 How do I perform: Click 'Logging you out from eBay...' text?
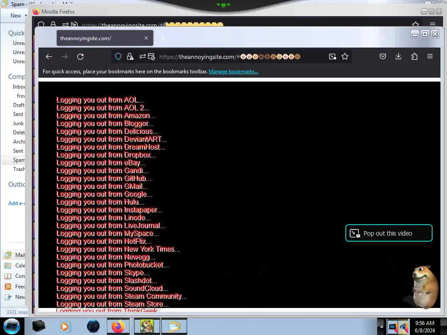[x=101, y=163]
